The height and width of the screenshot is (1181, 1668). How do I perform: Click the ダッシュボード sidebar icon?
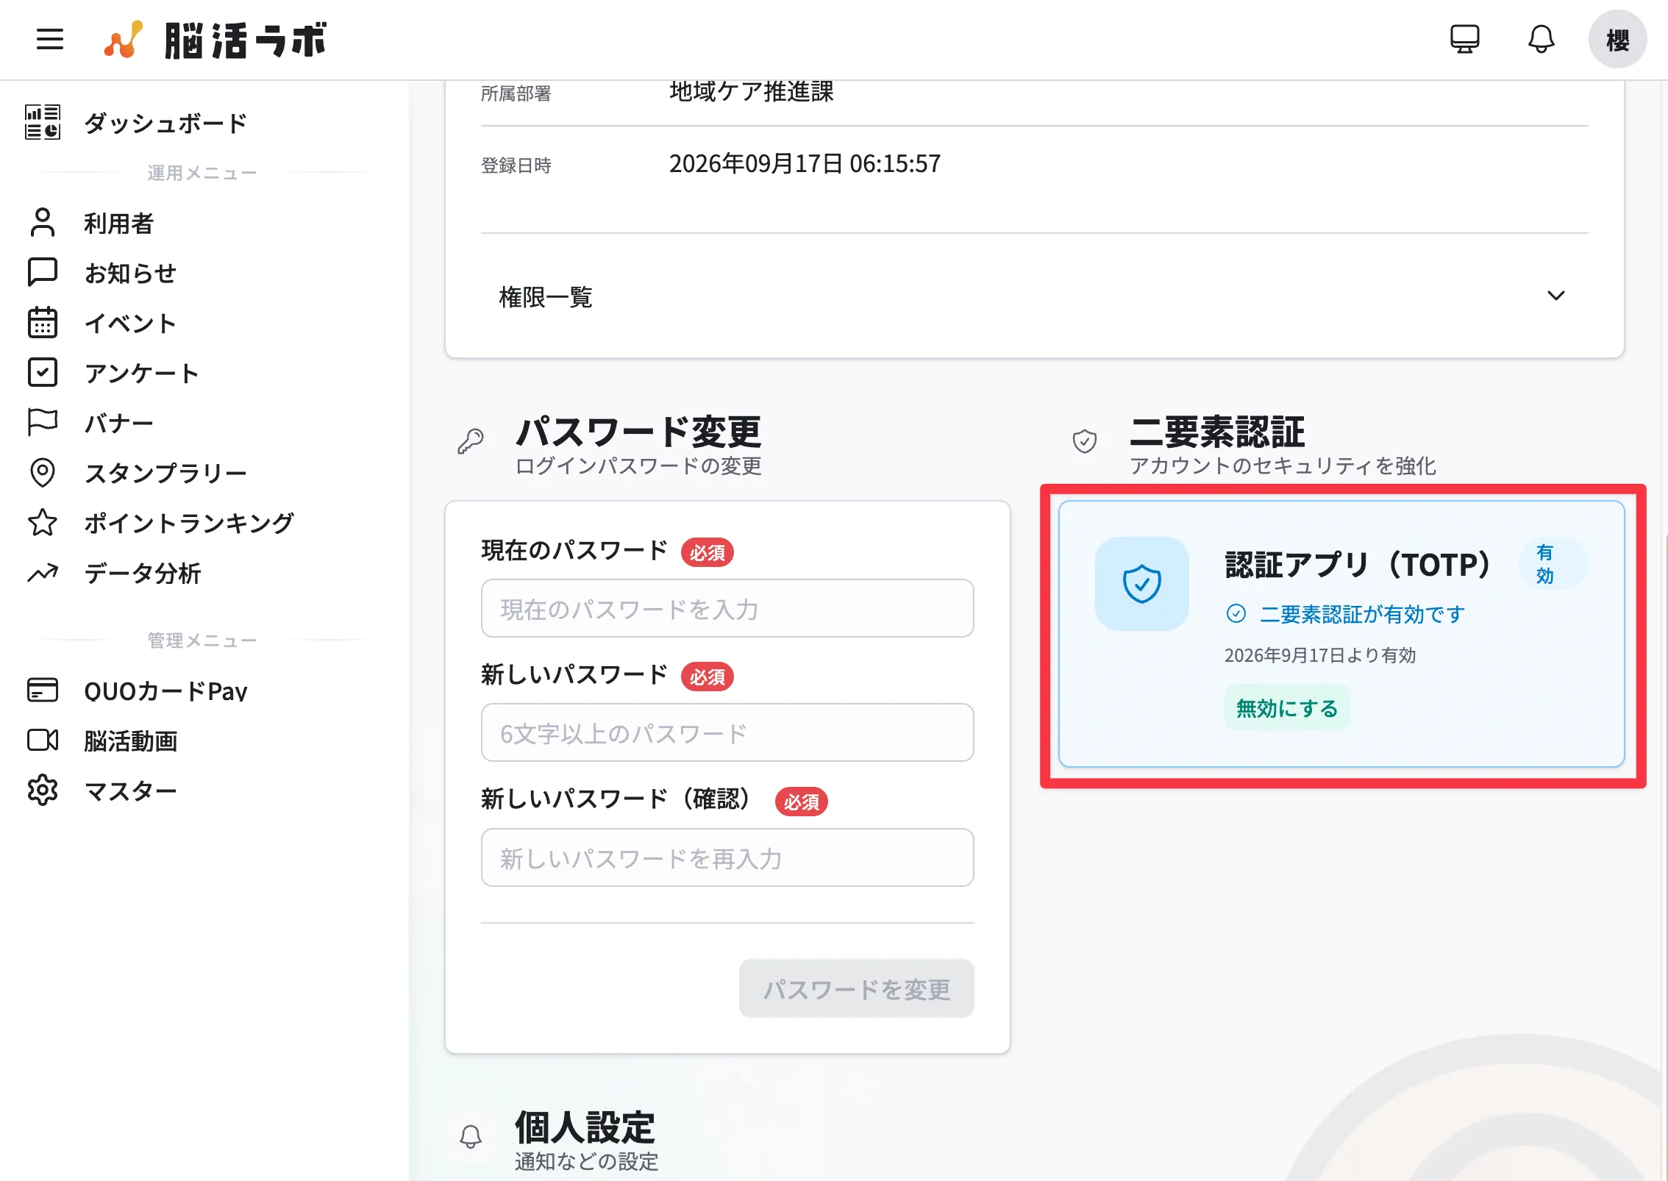tap(43, 122)
